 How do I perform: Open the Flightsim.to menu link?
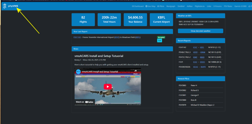(x=200, y=6)
